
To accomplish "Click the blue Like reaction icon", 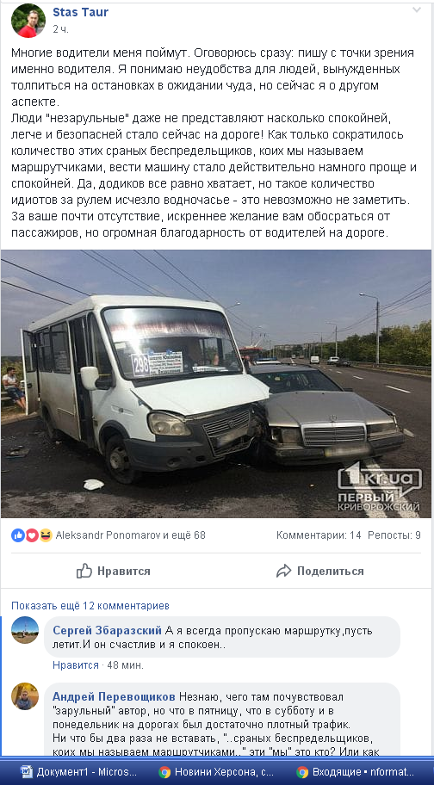I will coord(18,535).
